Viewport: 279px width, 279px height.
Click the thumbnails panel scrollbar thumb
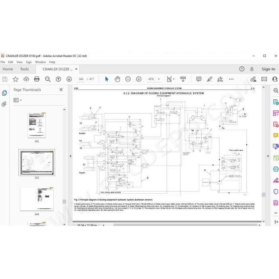click(x=65, y=201)
